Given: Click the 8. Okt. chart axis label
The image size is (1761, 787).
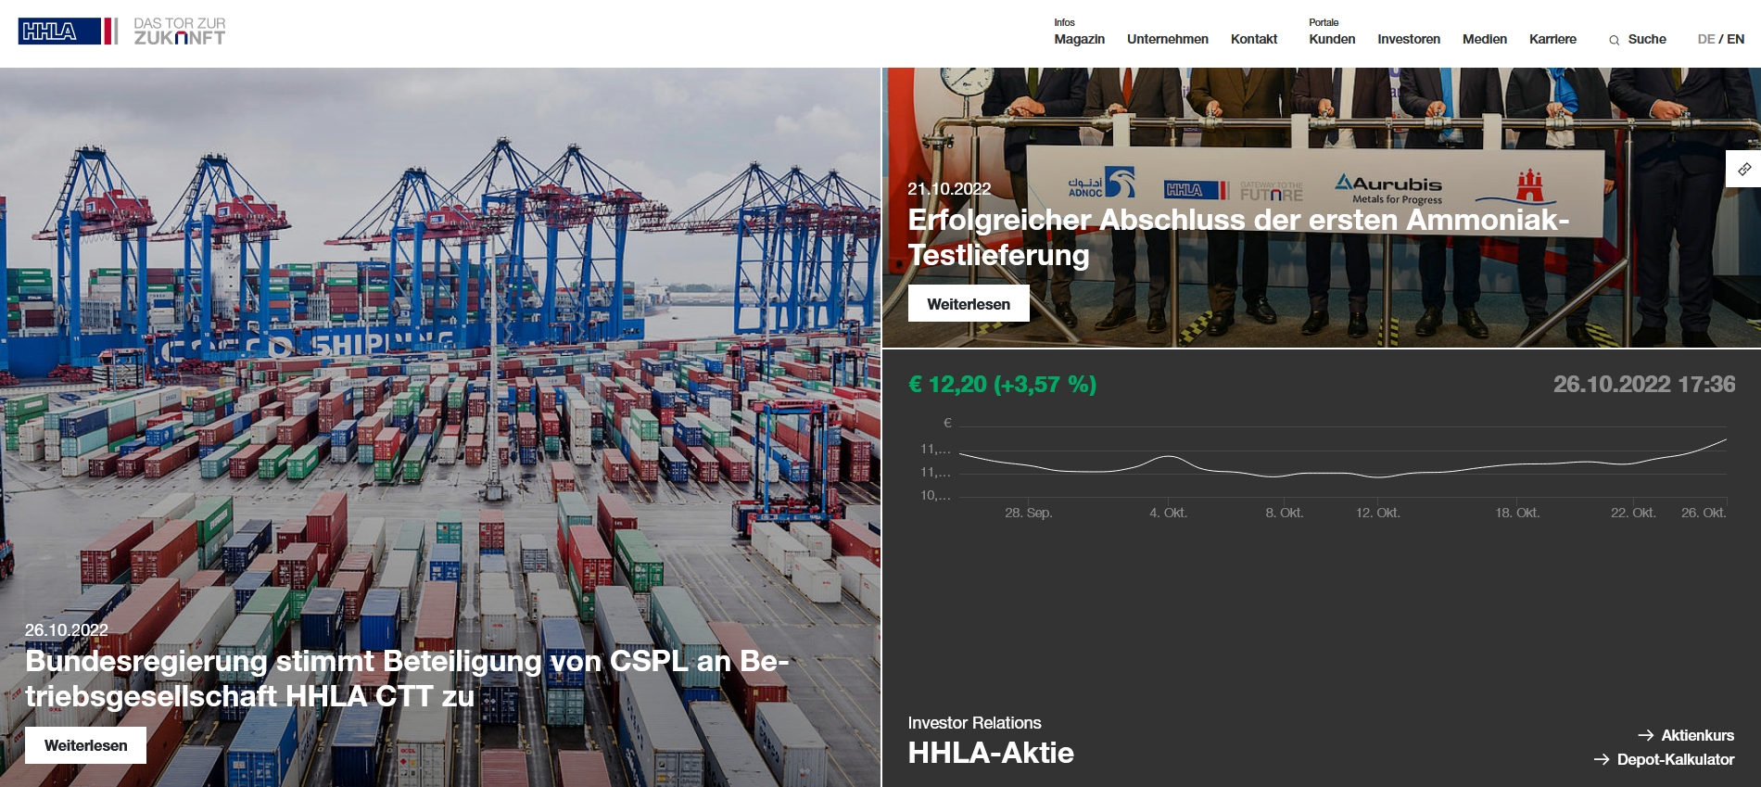Looking at the screenshot, I should pyautogui.click(x=1284, y=513).
